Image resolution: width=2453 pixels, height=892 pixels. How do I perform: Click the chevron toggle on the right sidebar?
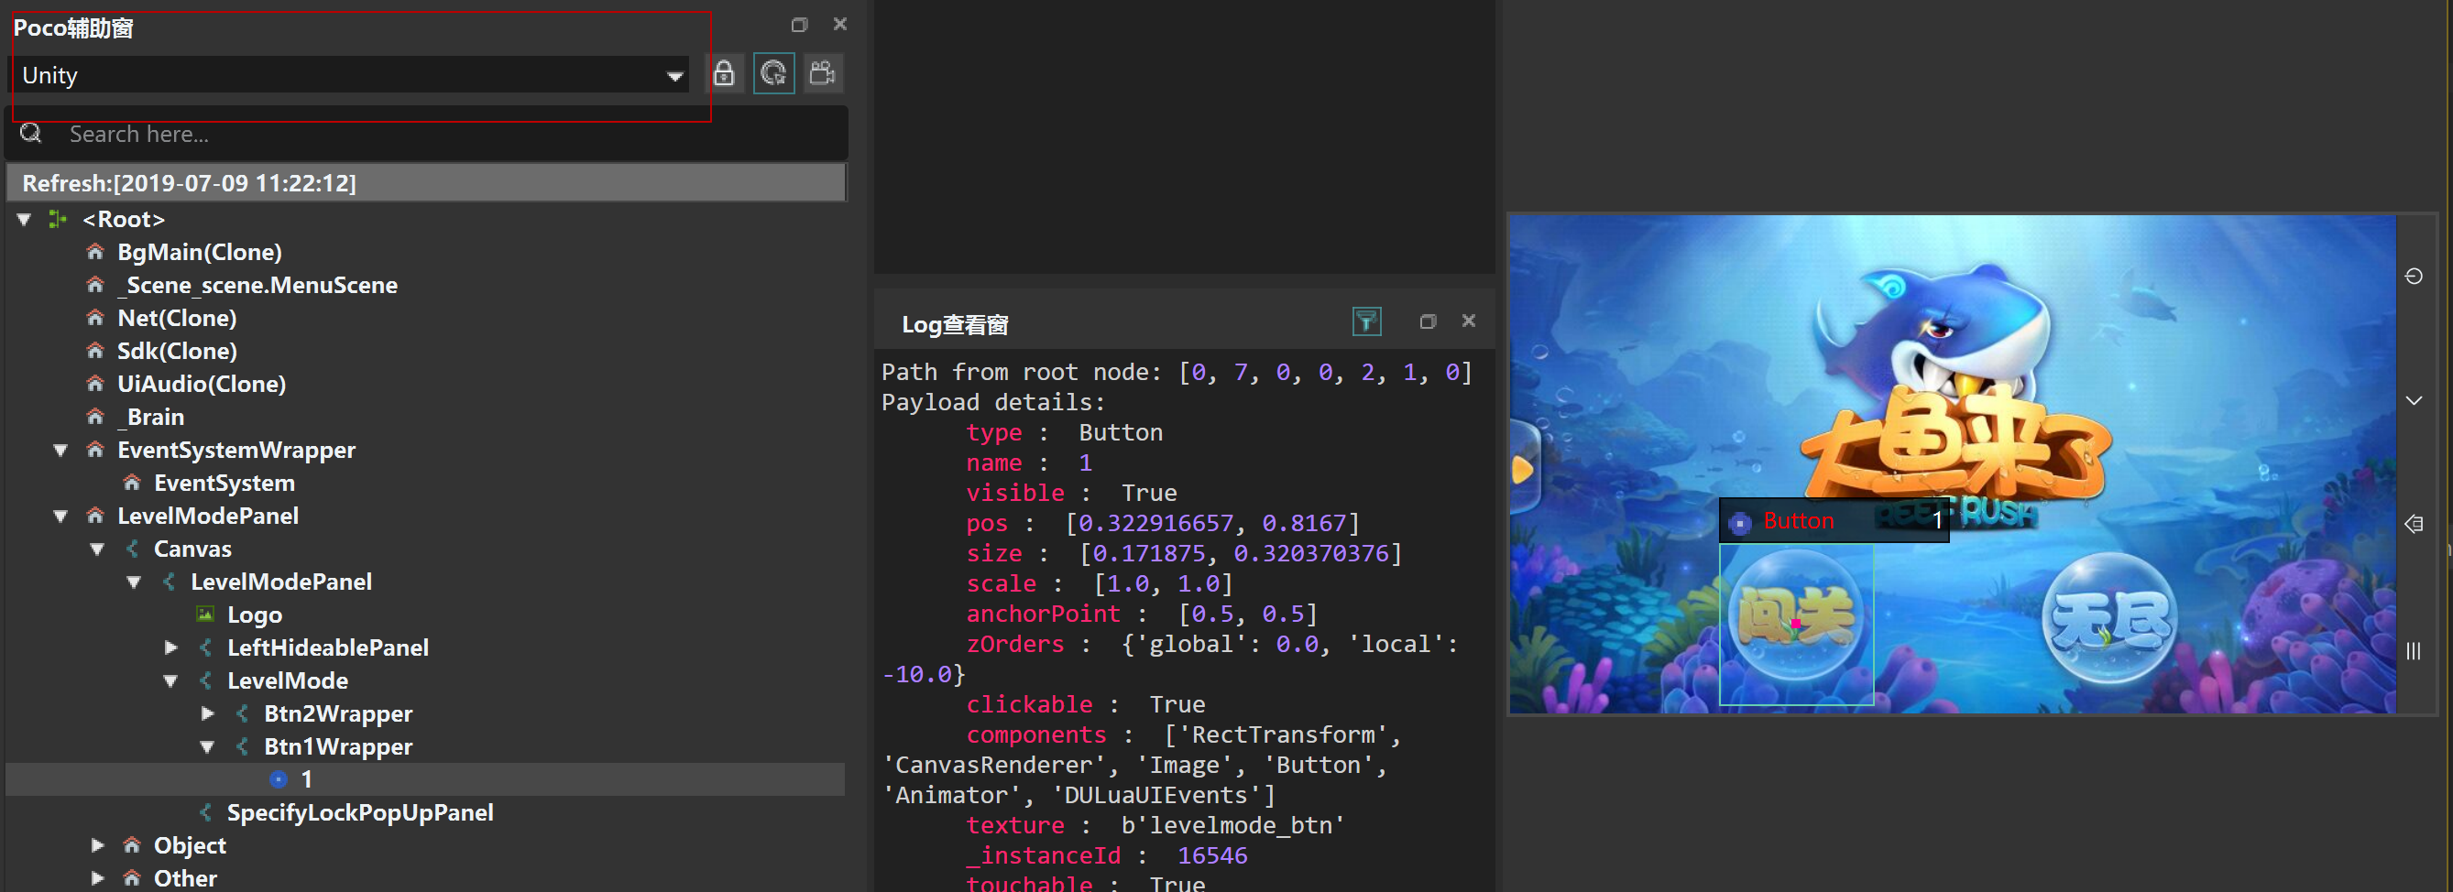click(x=2415, y=401)
